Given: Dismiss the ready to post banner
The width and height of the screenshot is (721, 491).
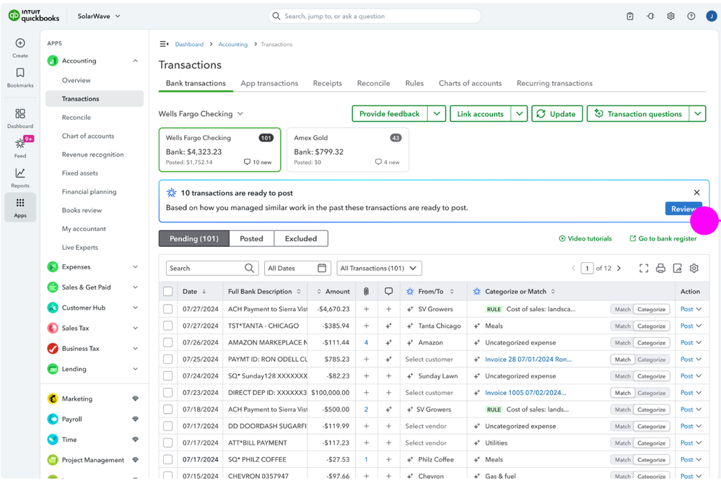Looking at the screenshot, I should (696, 192).
